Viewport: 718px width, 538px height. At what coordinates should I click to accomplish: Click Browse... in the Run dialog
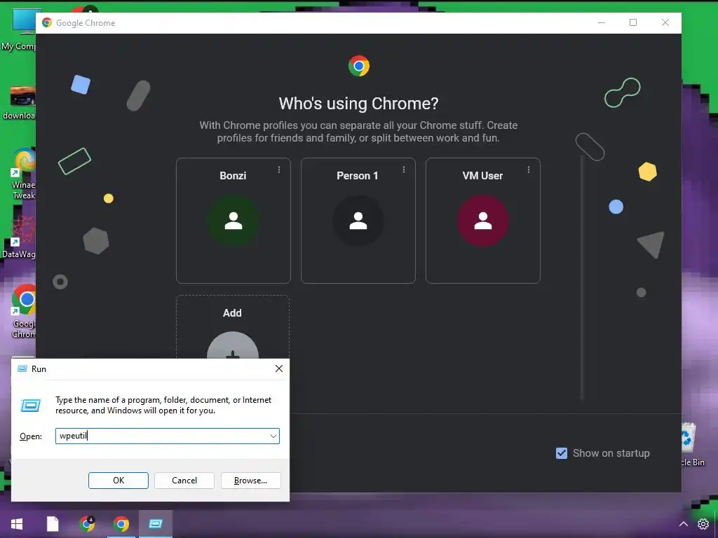(x=250, y=481)
